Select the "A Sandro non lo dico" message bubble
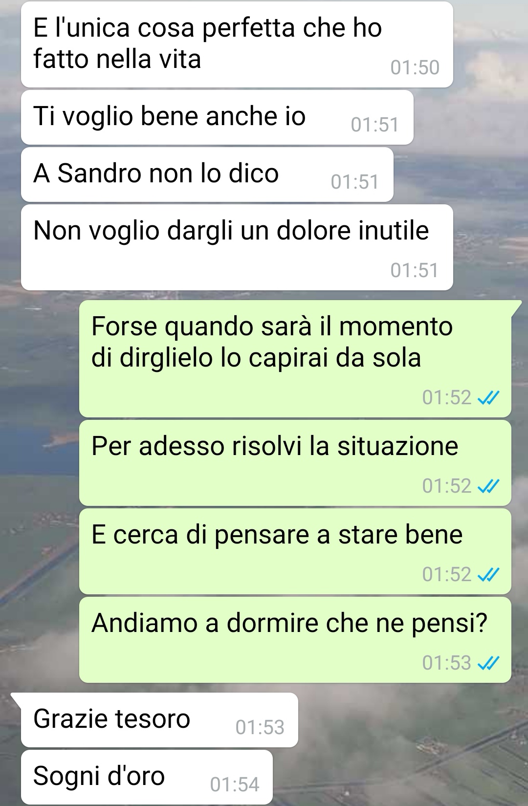 207,174
